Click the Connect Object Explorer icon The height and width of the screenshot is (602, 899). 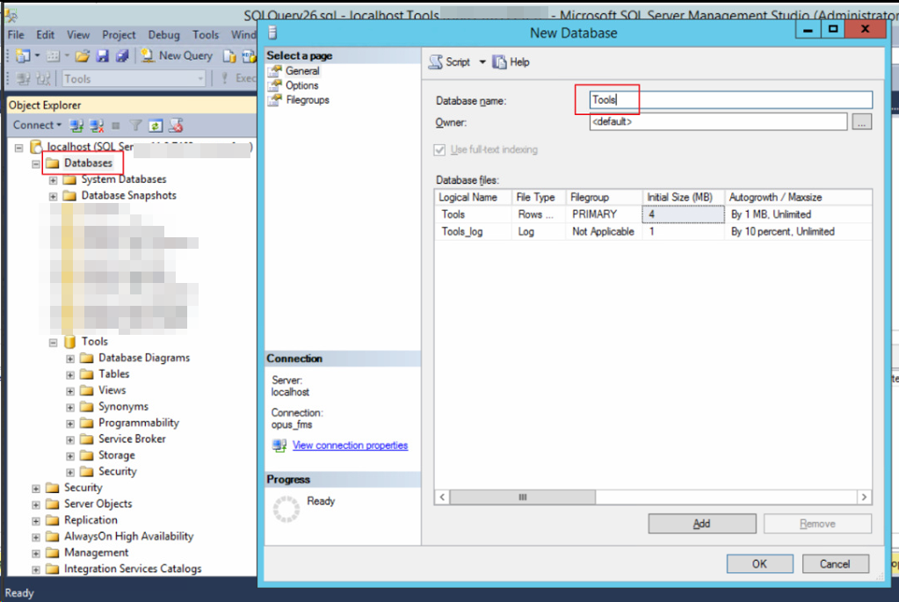[x=76, y=125]
